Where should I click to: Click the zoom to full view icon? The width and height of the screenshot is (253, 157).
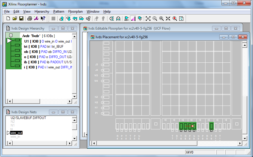point(148,18)
